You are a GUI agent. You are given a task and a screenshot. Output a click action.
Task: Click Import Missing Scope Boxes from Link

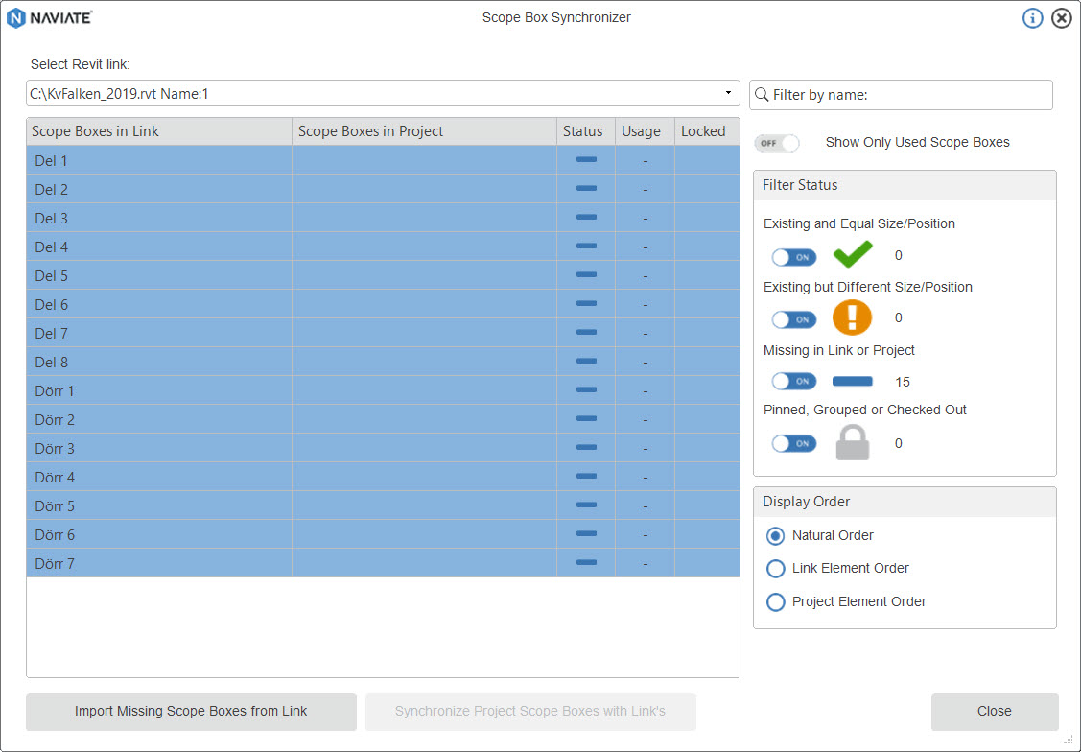point(191,712)
